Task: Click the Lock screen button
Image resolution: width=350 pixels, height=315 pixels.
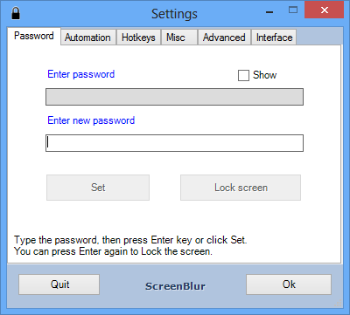Action: [241, 188]
